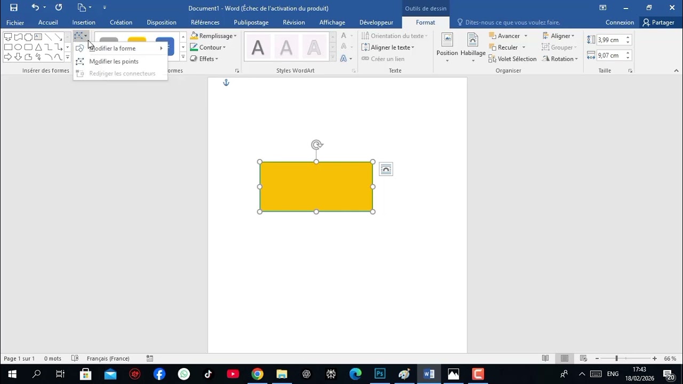This screenshot has height=384, width=683.
Task: Open the Habillage text wrapping options
Action: coord(473,47)
